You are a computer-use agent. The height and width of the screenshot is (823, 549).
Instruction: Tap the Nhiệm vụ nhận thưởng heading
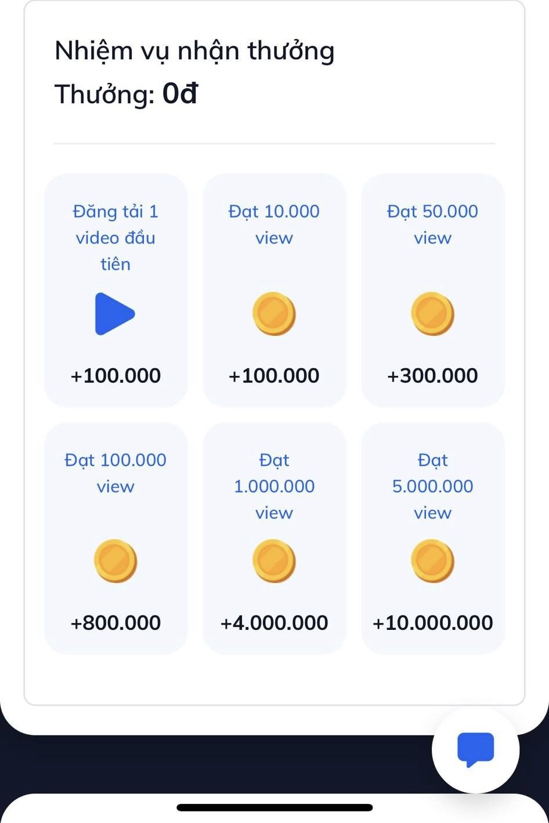point(194,51)
